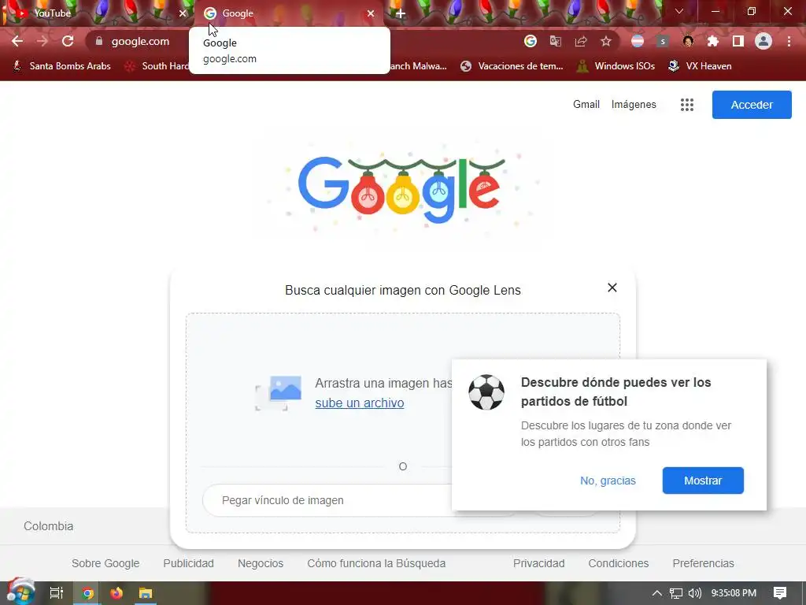806x605 pixels.
Task: Click the network icon in system tray
Action: [676, 593]
